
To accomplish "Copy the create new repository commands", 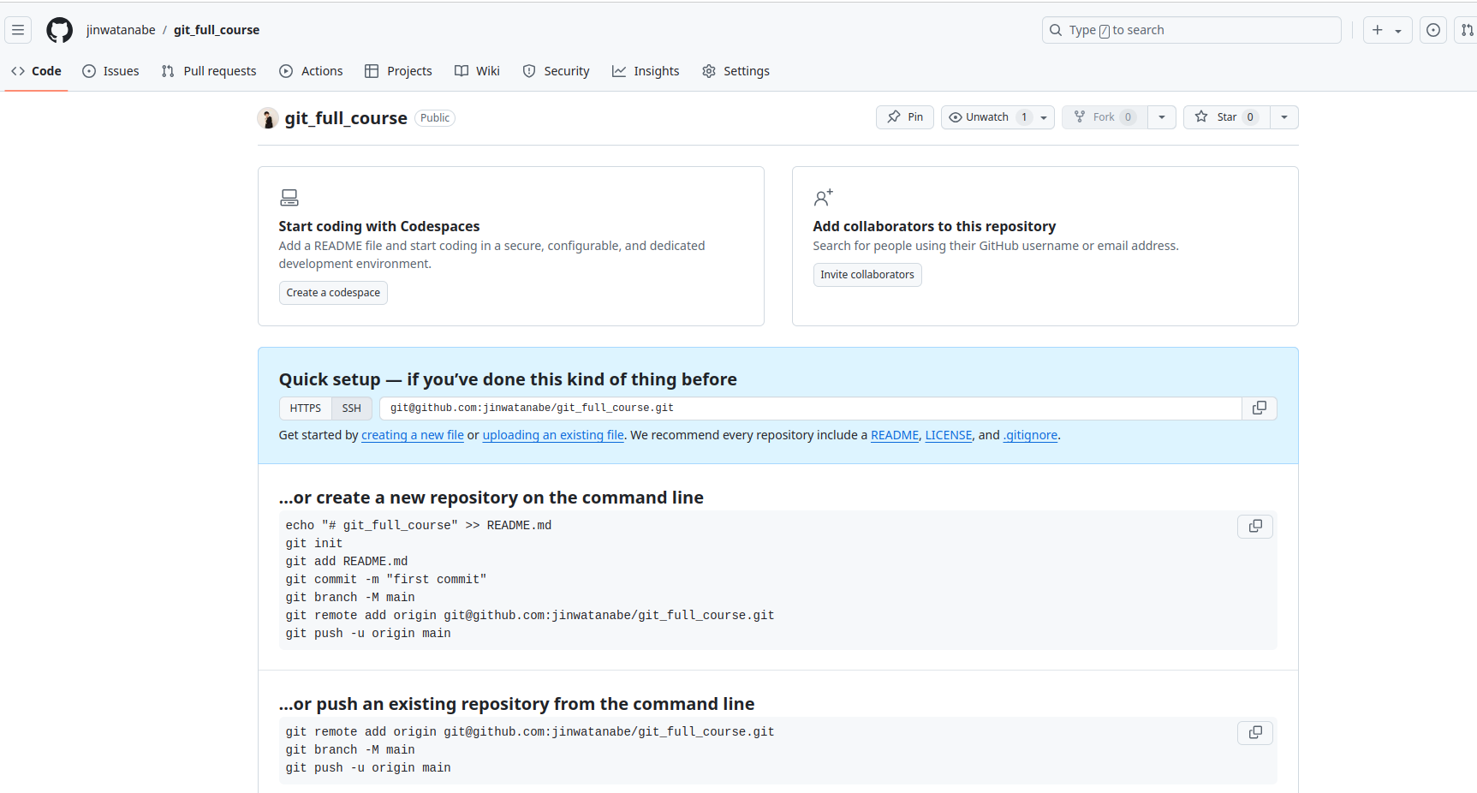I will coord(1255,526).
